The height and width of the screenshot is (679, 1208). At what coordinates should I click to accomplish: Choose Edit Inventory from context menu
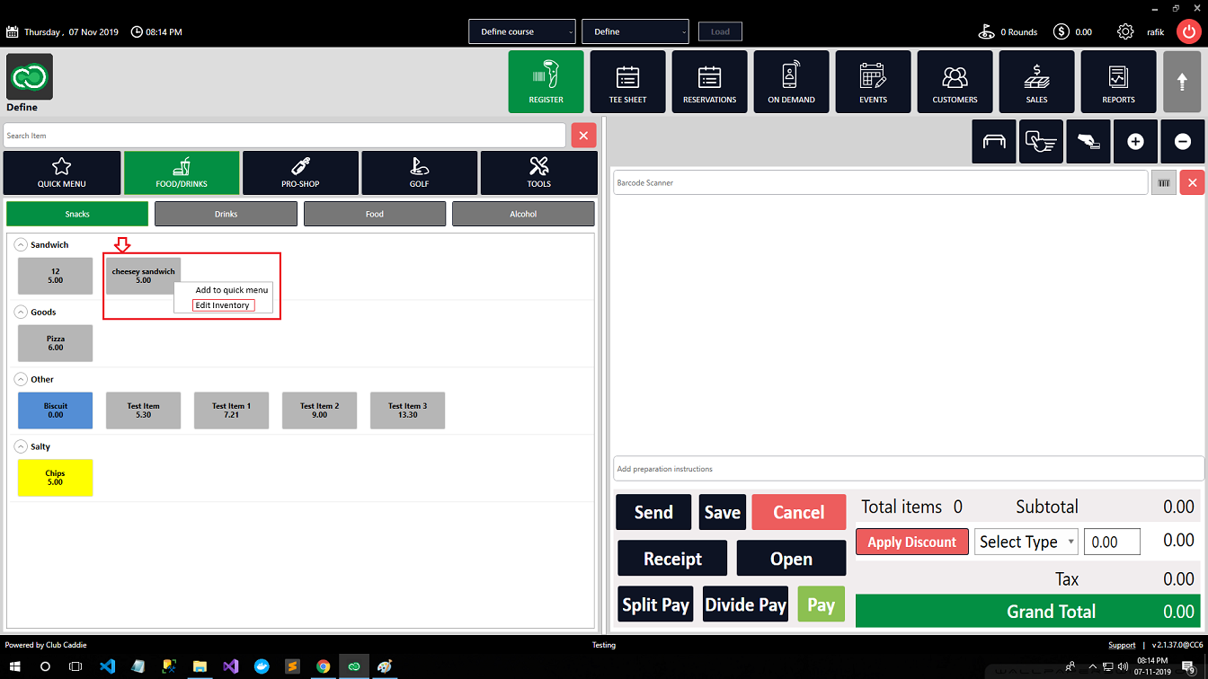pos(223,305)
